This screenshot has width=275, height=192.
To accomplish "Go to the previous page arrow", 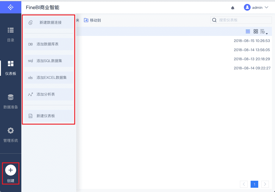I will 244,184.
